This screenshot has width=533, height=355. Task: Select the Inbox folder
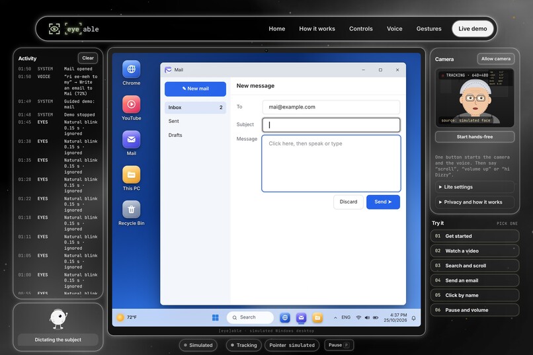pos(195,107)
